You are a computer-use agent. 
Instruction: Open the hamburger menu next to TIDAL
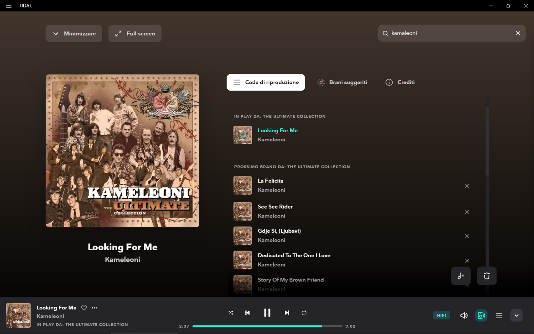pyautogui.click(x=9, y=6)
